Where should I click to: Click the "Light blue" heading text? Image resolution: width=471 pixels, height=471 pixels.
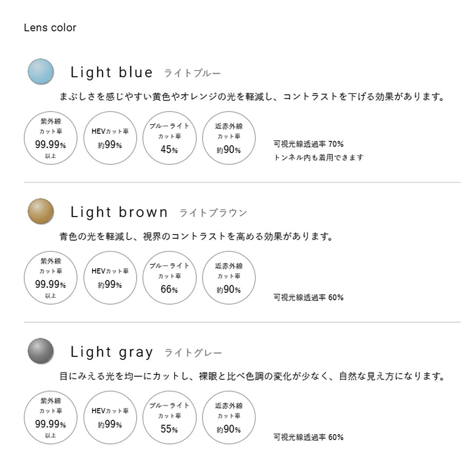coord(111,72)
